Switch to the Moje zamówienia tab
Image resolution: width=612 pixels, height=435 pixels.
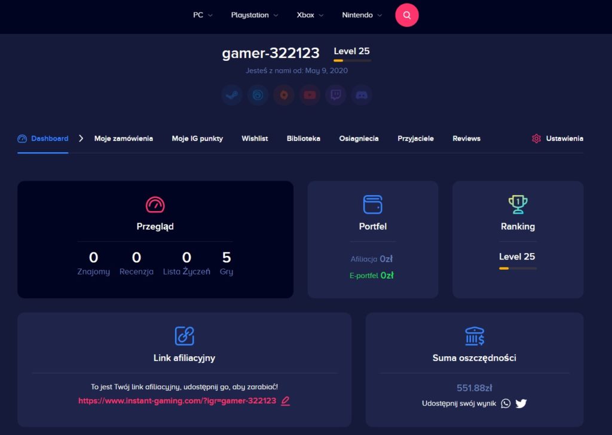[123, 138]
